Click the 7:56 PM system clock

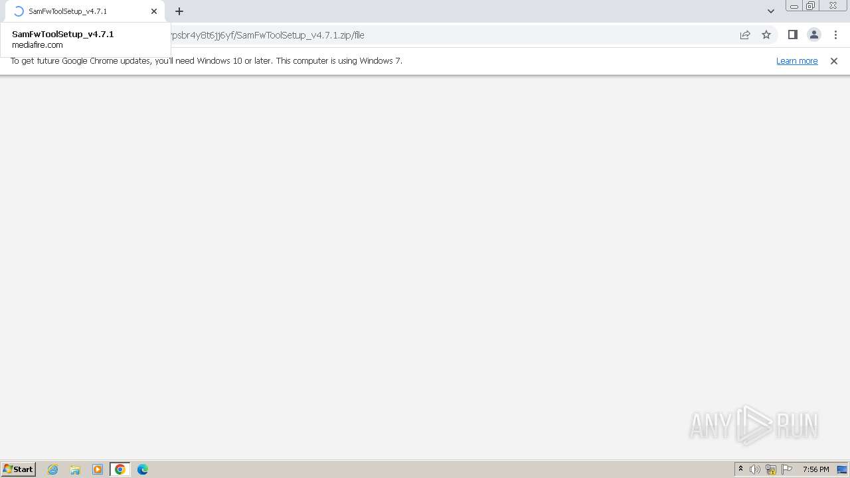click(815, 469)
